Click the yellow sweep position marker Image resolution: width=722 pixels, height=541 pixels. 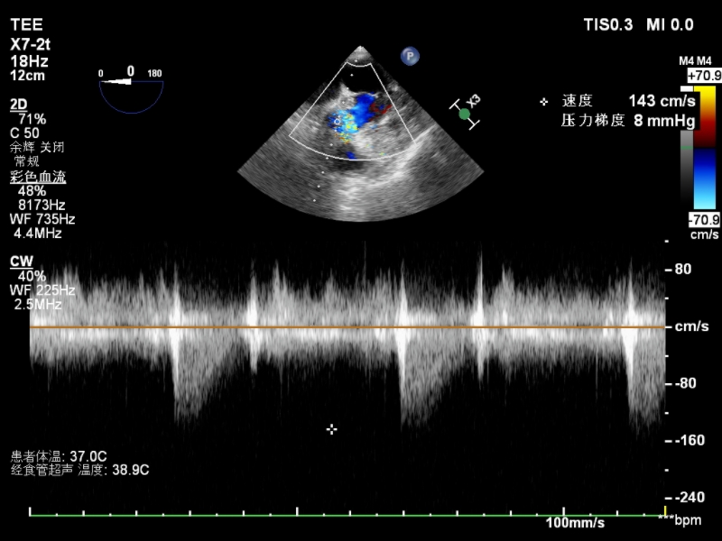[x=665, y=510]
